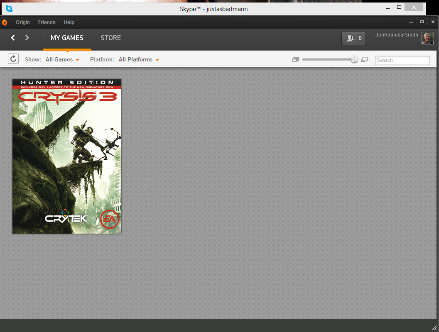Switch to the STORE tab
Image resolution: width=439 pixels, height=332 pixels.
[x=110, y=38]
